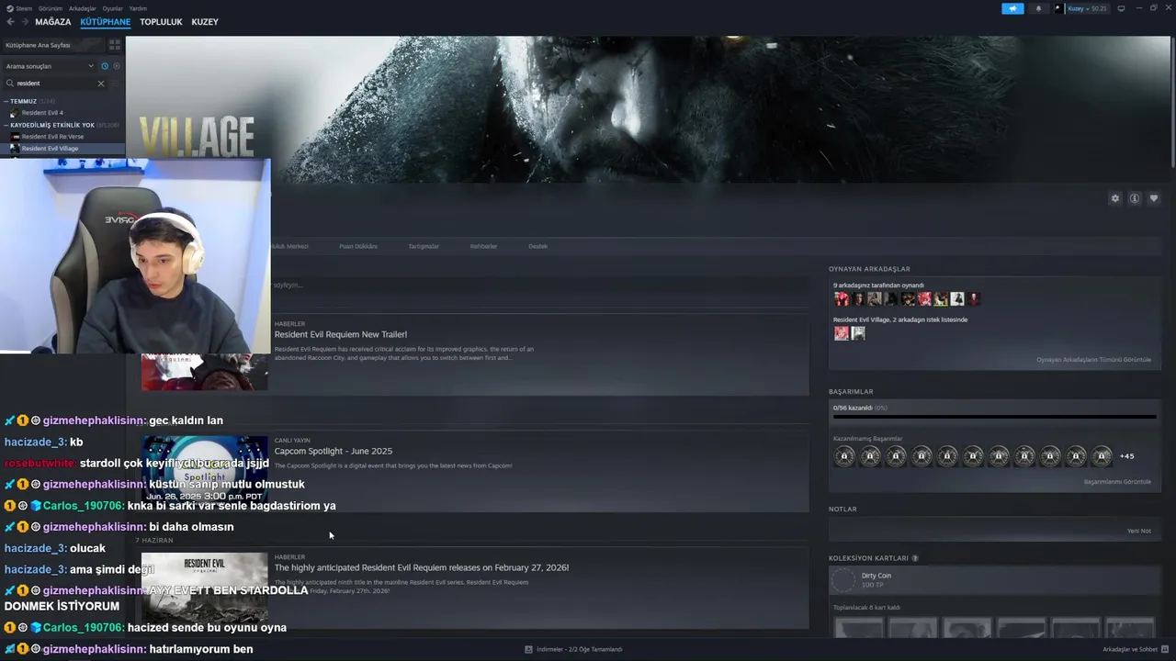The image size is (1176, 661).
Task: Open the Arkadaşlar menu
Action: 83,8
